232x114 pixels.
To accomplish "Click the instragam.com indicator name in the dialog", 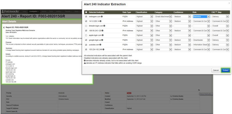I will tap(95, 16).
